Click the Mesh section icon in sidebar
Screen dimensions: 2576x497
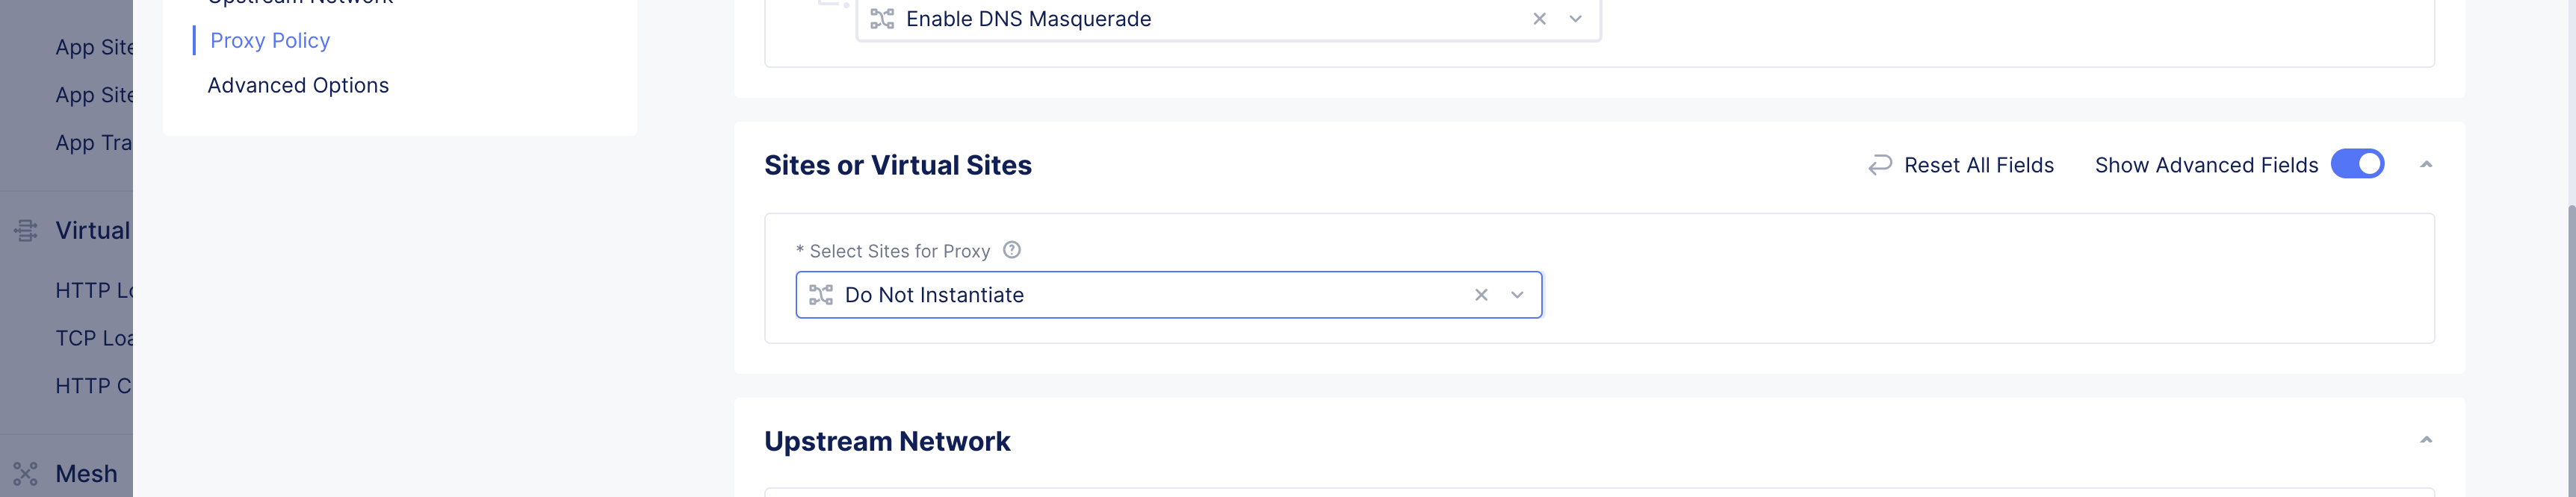coord(26,473)
